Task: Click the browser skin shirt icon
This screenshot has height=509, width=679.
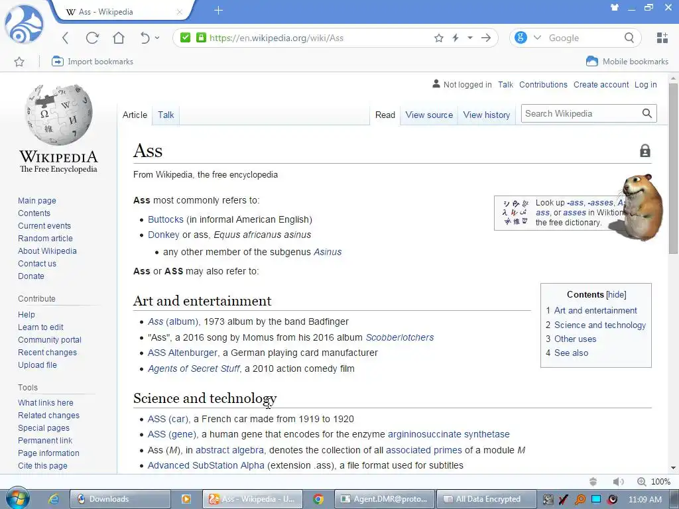Action: [x=614, y=7]
